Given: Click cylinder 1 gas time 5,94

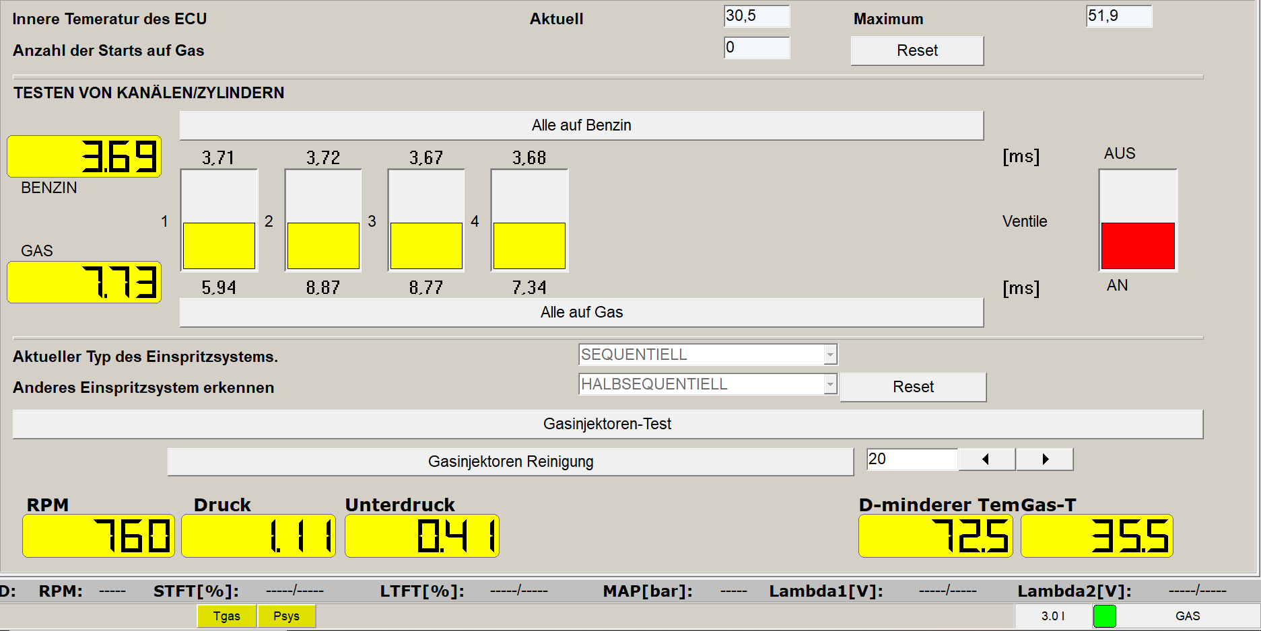Looking at the screenshot, I should click(x=219, y=288).
